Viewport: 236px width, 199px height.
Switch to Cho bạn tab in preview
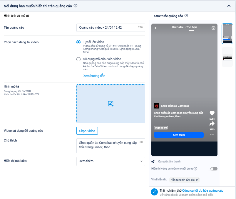point(191,27)
